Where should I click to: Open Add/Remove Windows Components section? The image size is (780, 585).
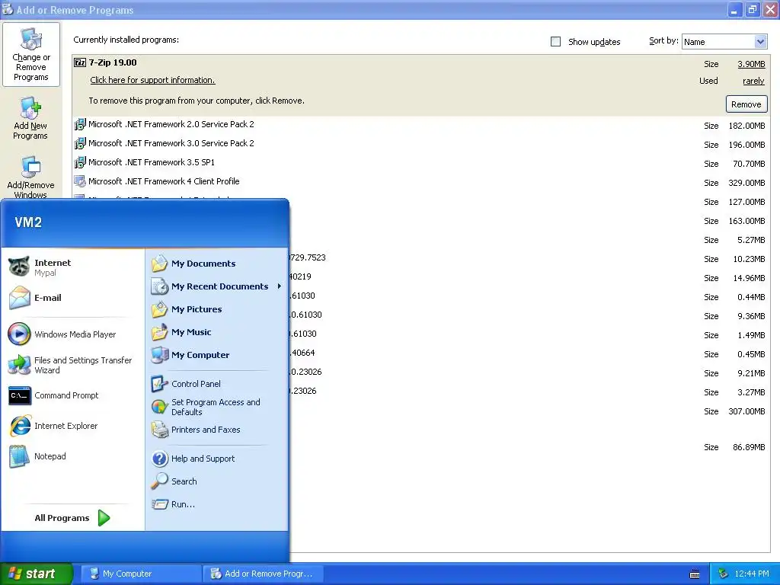pos(30,177)
